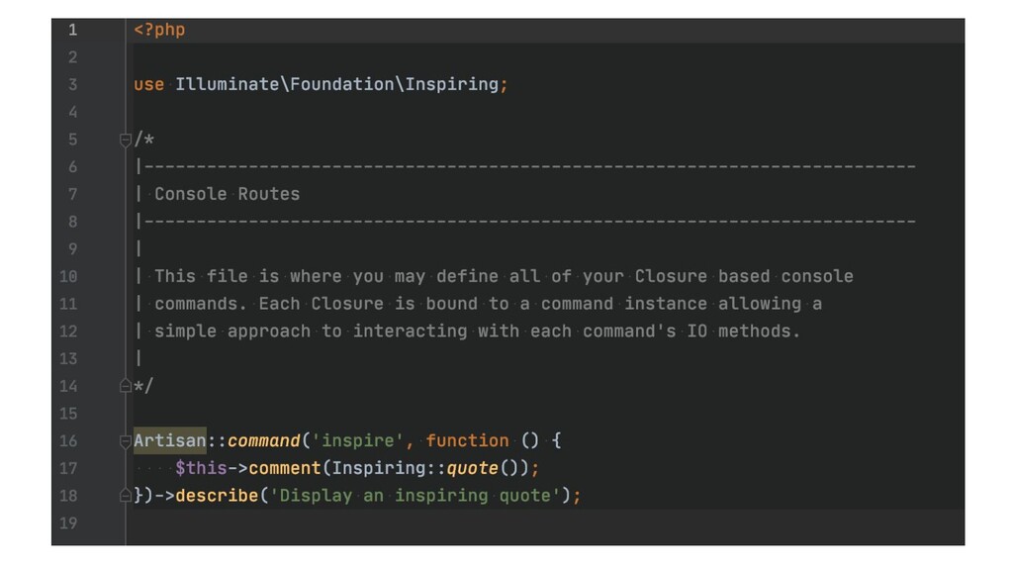Click the 'Inspiring' class reference on line 17
The width and height of the screenshot is (1013, 570).
tap(379, 468)
